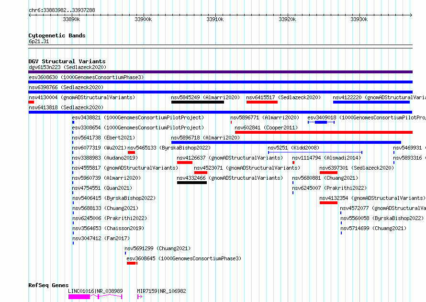The width and height of the screenshot is (426, 302).
Task: Click the MIR7159|NR_106982 gene label
Action: (161, 291)
